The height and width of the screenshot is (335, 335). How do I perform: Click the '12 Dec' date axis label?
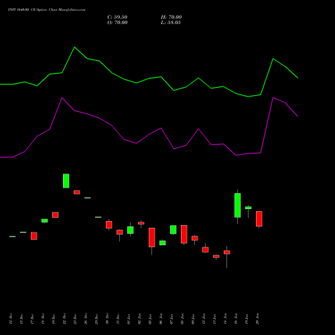(11, 319)
